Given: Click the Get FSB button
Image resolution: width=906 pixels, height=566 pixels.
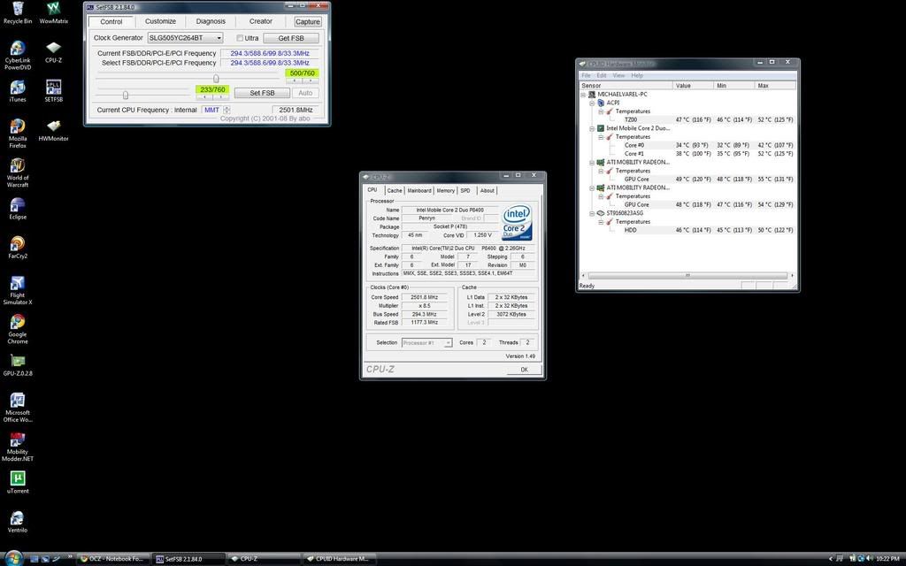Looking at the screenshot, I should [x=290, y=38].
